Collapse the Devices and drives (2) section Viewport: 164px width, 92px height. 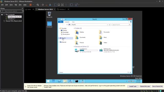[x=74, y=47]
